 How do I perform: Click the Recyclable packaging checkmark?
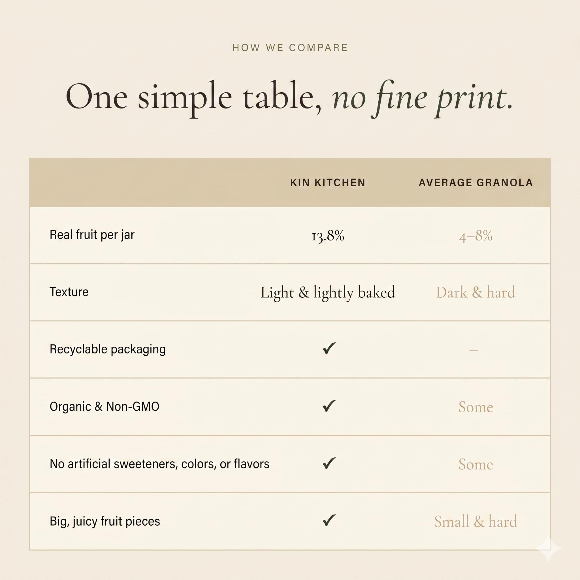329,349
